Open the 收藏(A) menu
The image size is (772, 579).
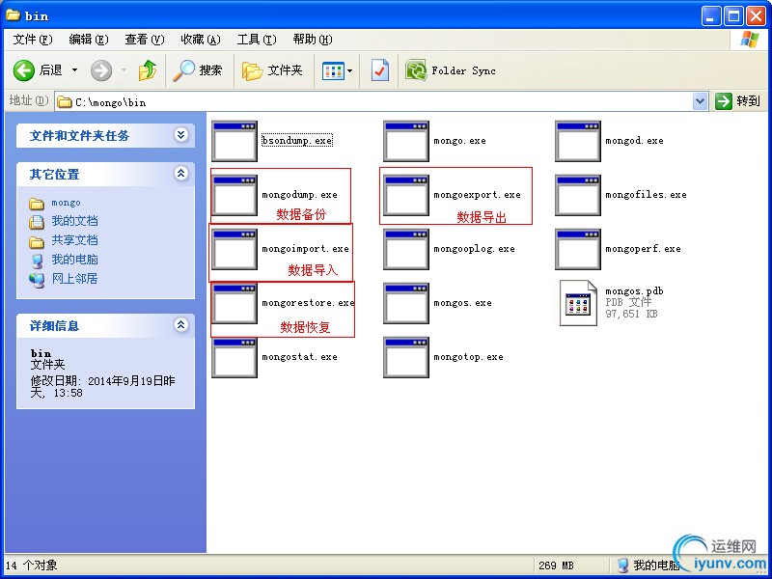201,40
